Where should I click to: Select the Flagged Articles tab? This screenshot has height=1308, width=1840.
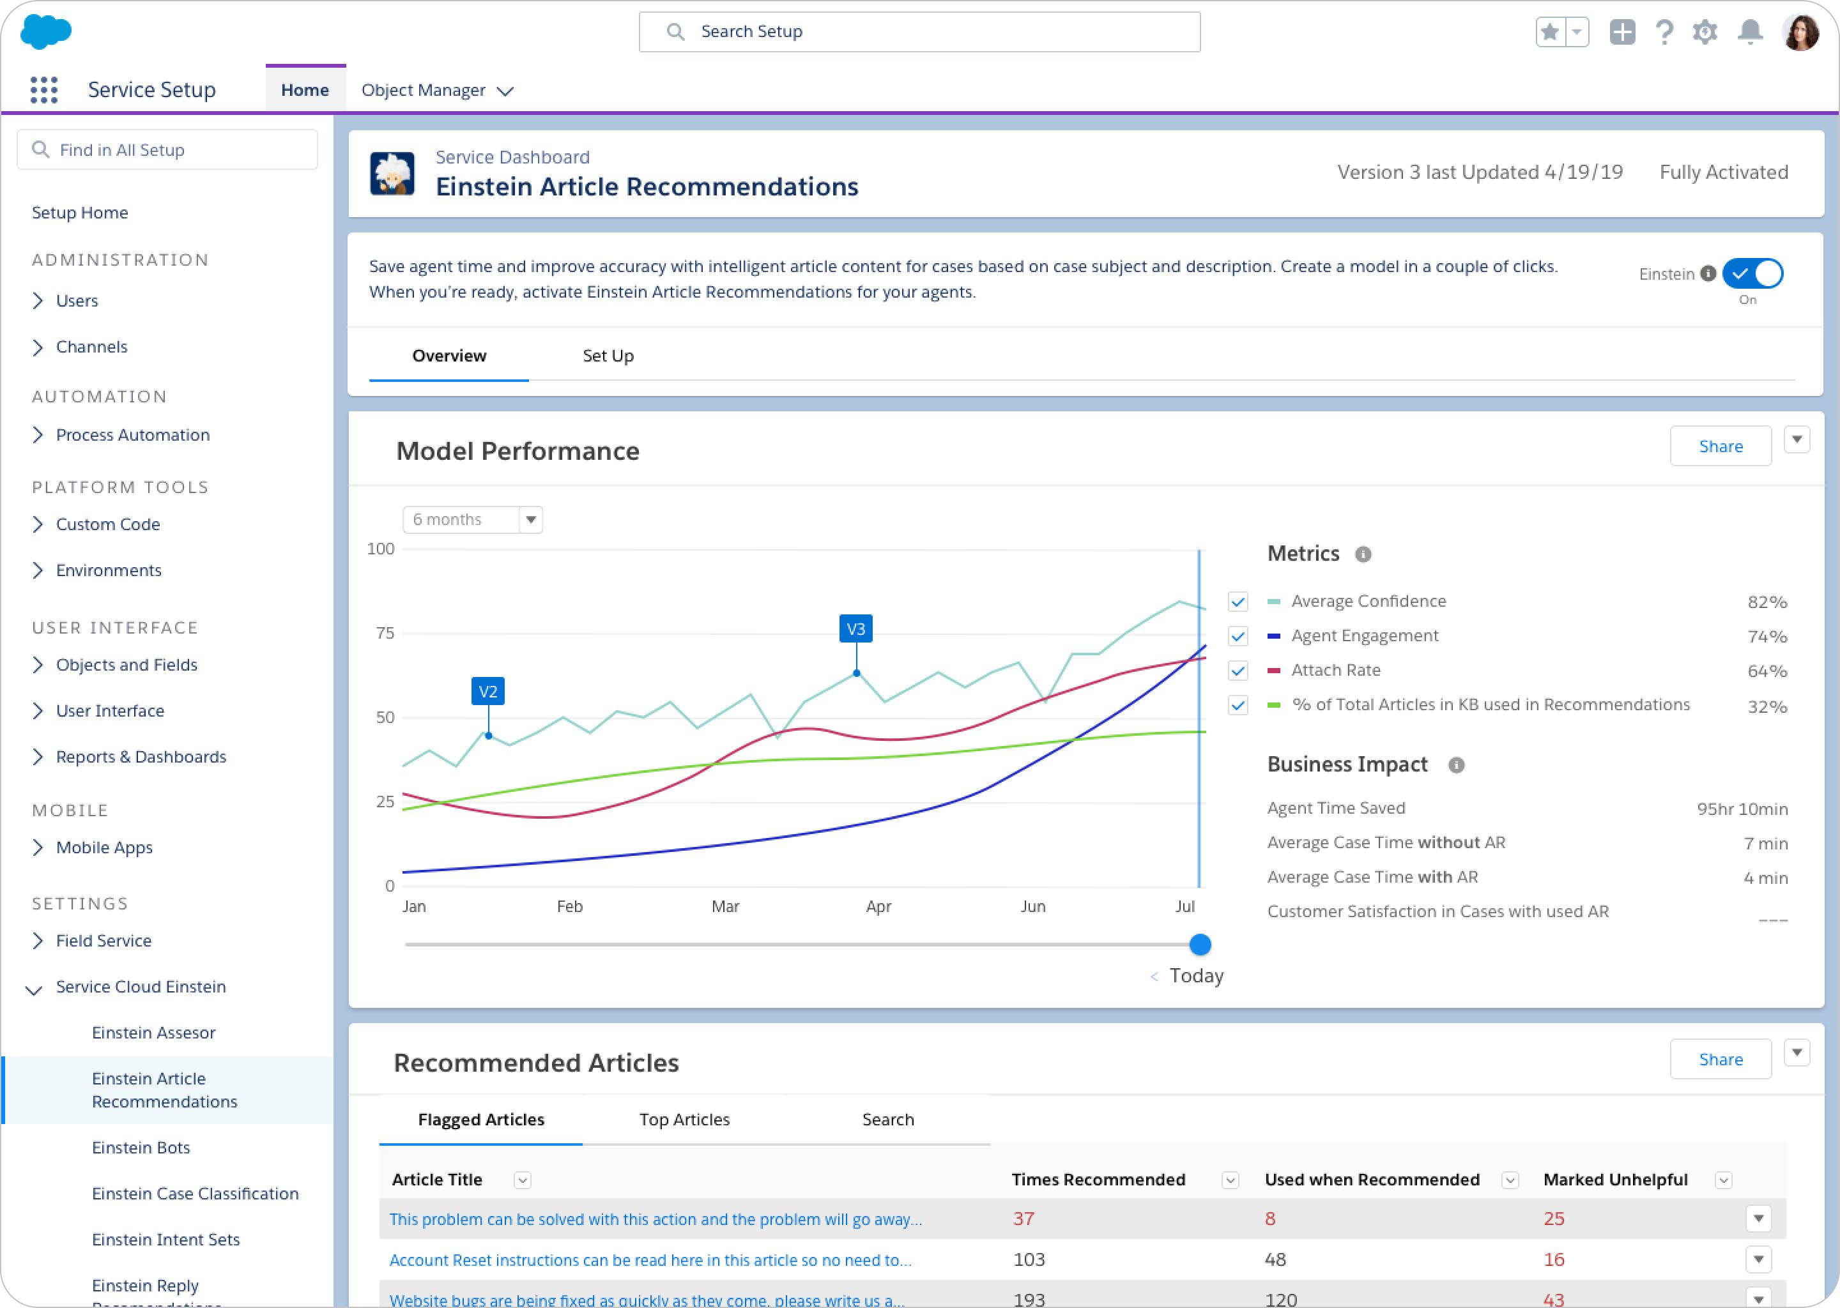pyautogui.click(x=481, y=1120)
